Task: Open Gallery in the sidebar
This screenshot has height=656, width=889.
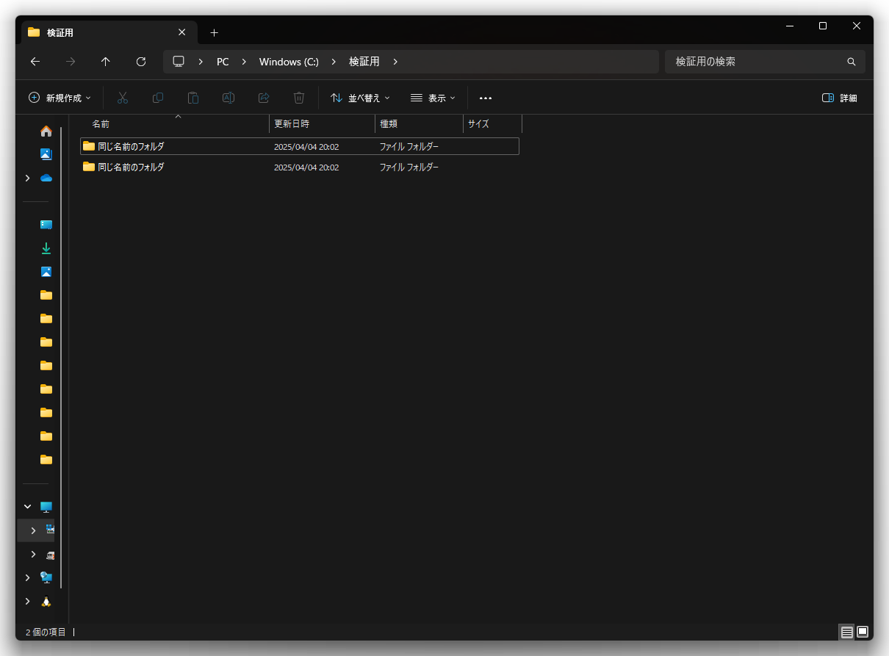Action: coord(46,154)
